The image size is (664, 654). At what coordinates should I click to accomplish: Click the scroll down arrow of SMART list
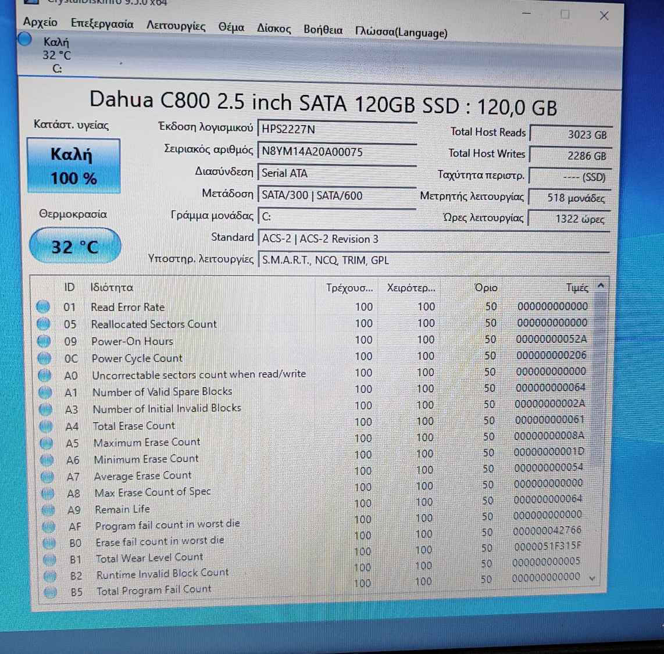coord(592,578)
